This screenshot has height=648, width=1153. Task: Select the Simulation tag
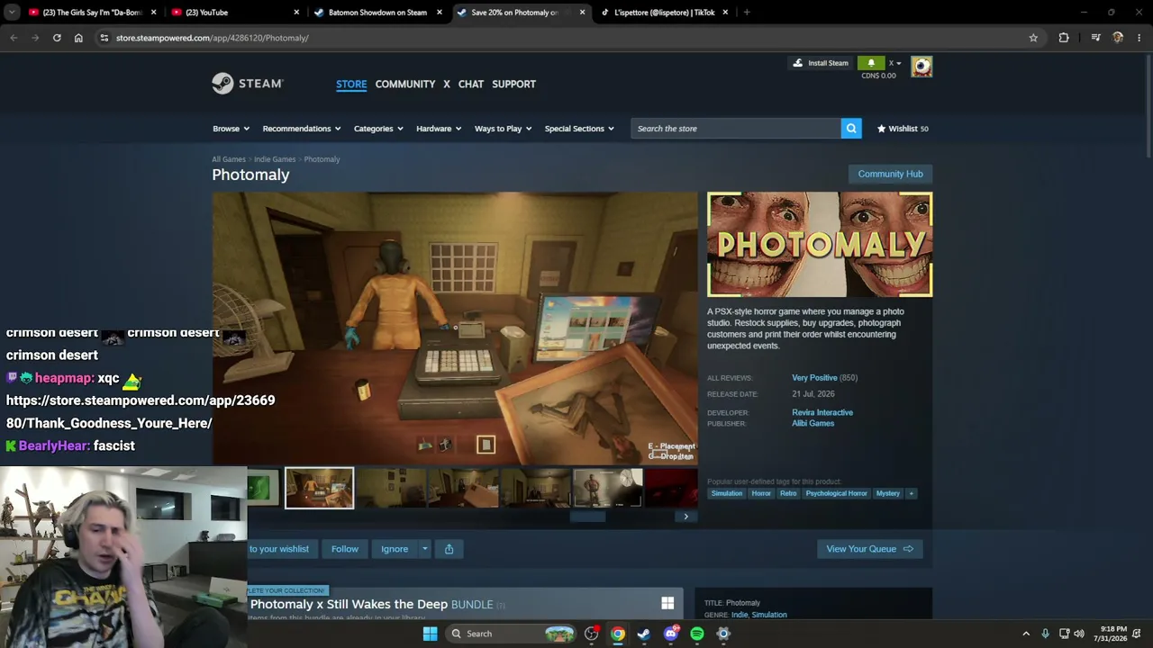(727, 493)
